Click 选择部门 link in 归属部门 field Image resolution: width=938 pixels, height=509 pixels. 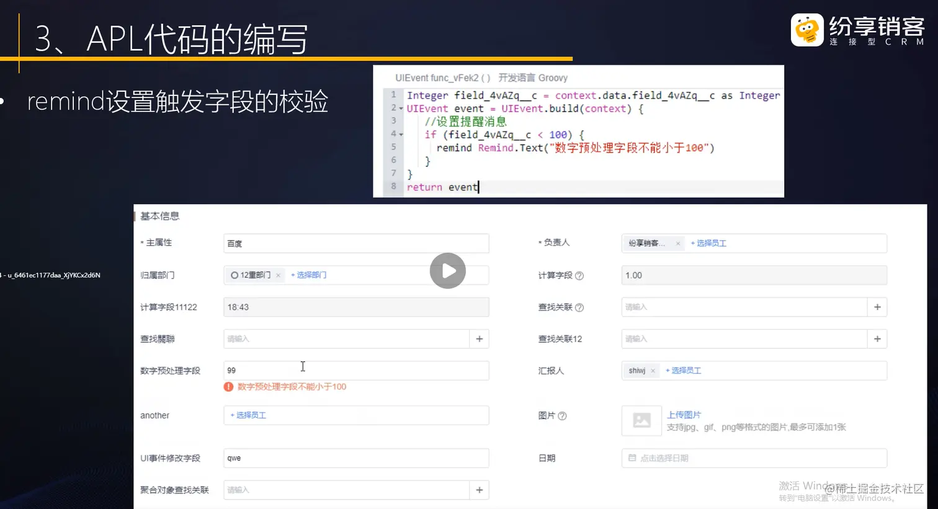point(309,275)
